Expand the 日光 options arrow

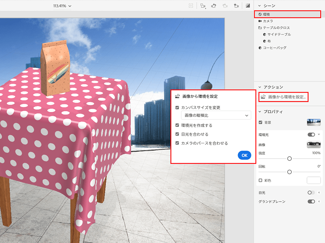click(x=319, y=193)
